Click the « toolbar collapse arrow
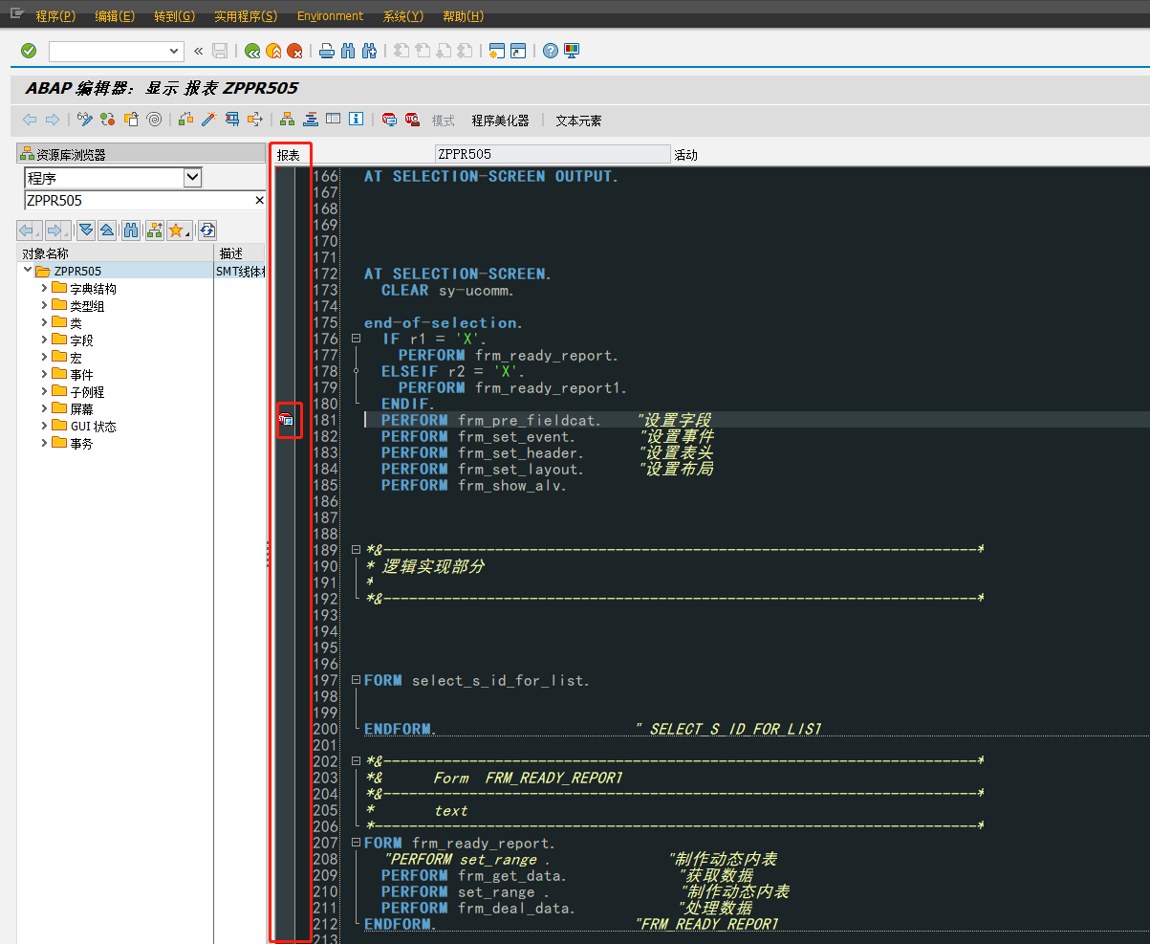The height and width of the screenshot is (944, 1150). click(x=199, y=51)
